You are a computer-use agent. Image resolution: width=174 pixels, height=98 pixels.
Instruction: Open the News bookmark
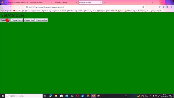(x=93, y=11)
